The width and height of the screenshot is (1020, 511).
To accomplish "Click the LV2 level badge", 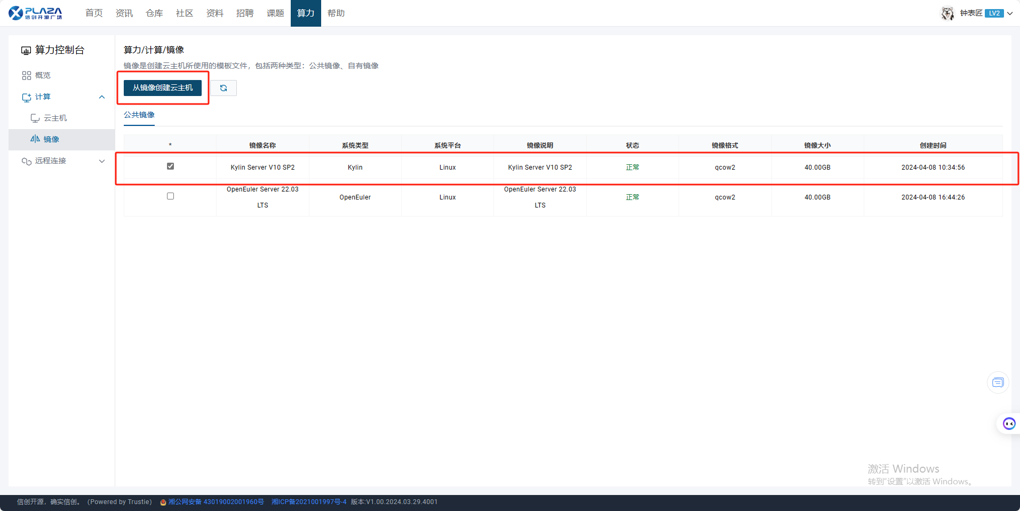I will click(x=994, y=13).
